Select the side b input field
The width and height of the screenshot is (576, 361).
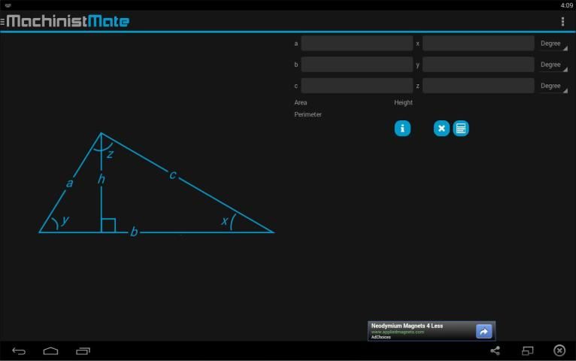click(356, 65)
